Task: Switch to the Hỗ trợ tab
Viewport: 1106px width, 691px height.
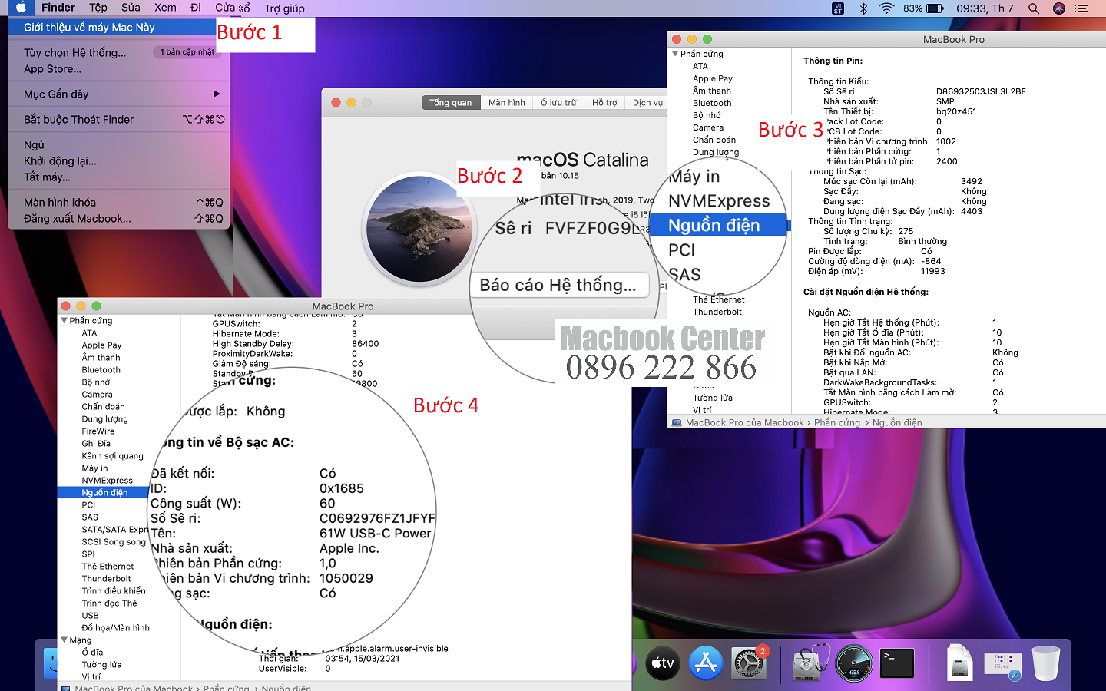Action: 604,102
